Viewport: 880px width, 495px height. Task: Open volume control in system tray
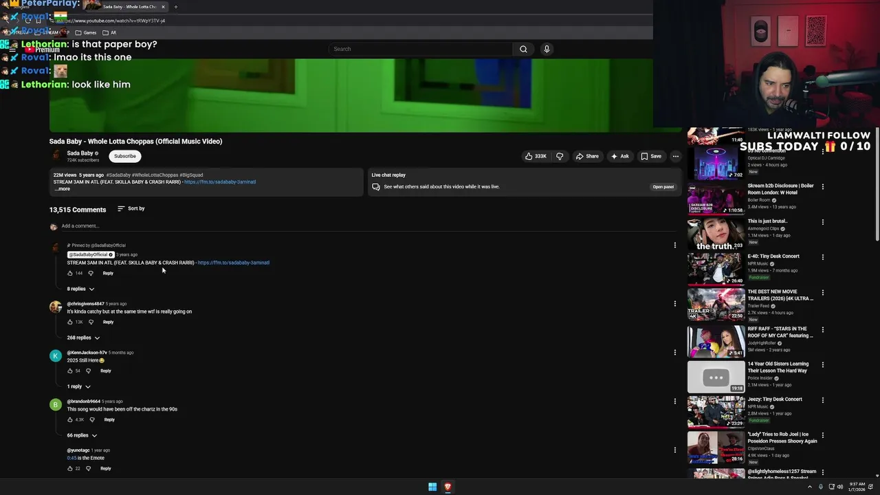[840, 487]
